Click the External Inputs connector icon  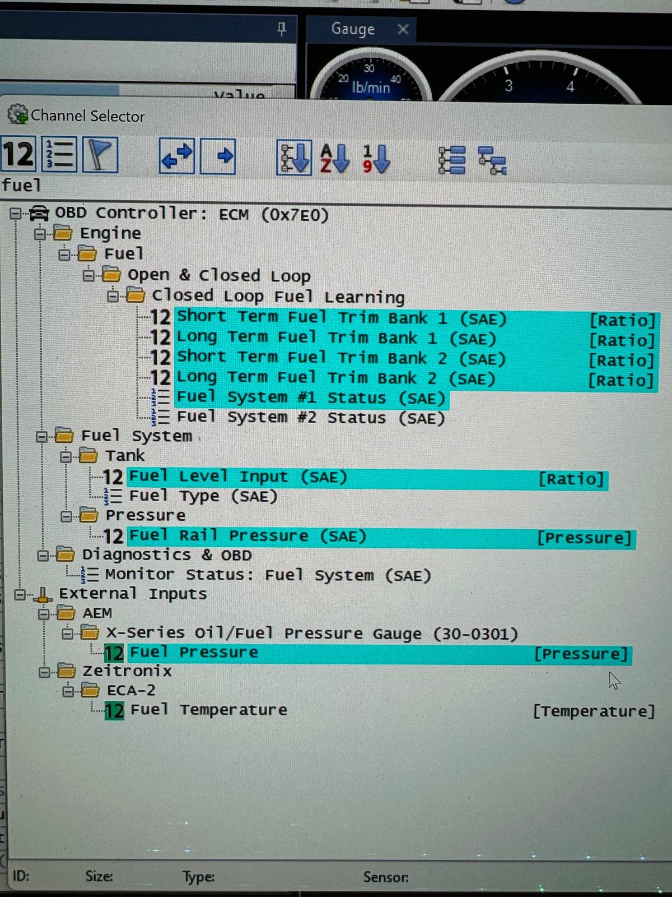(x=43, y=595)
